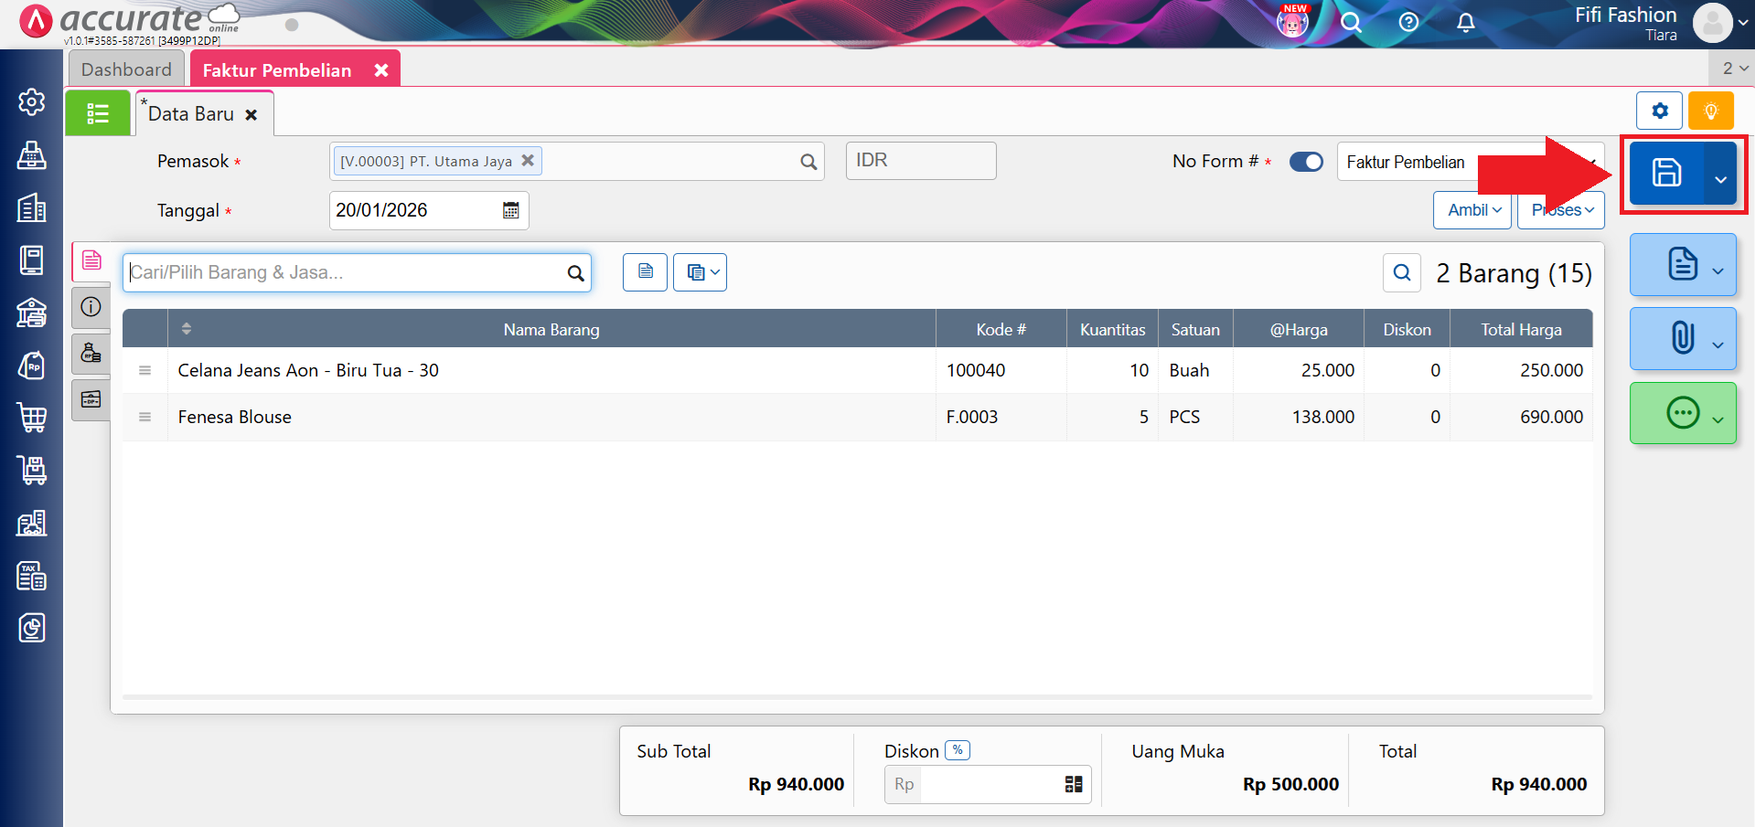Screen dimensions: 1755x827
Task: Click the orange lightbulb tips icon
Action: [1710, 111]
